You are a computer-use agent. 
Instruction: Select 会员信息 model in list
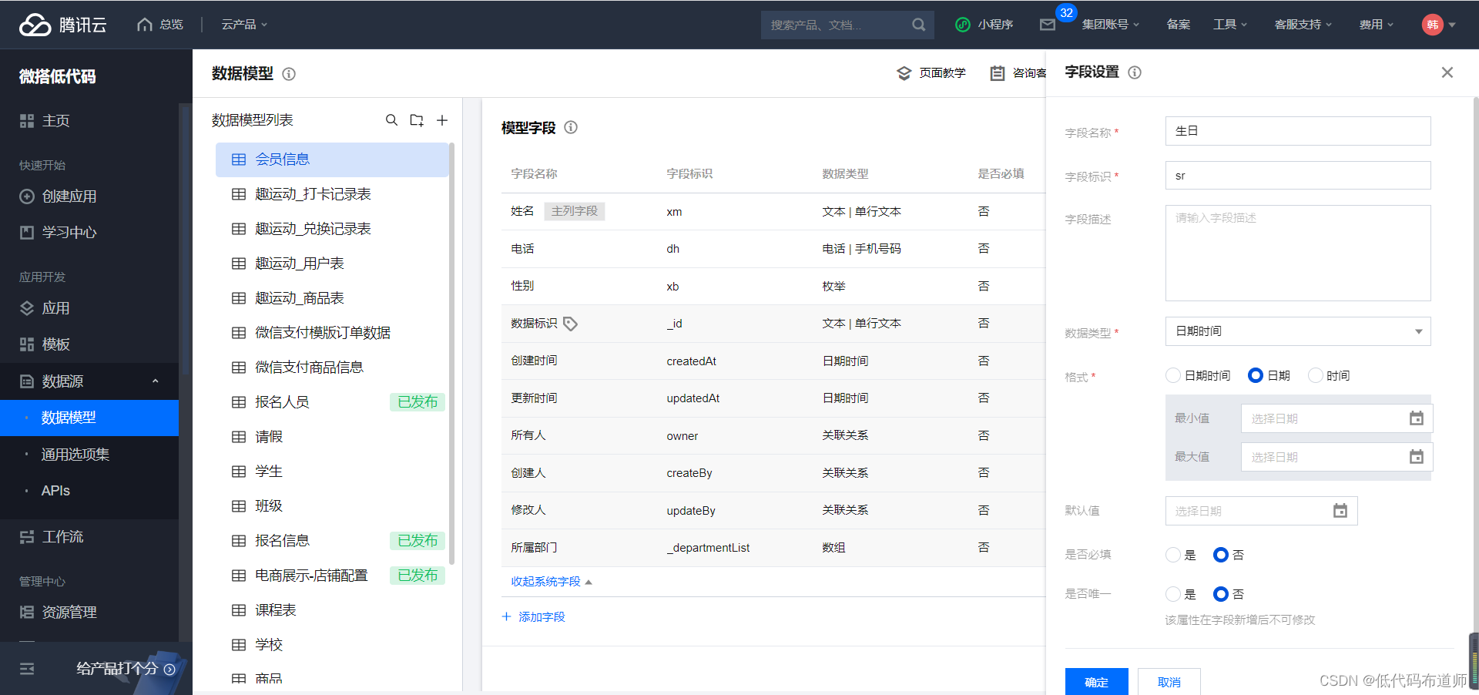[332, 159]
